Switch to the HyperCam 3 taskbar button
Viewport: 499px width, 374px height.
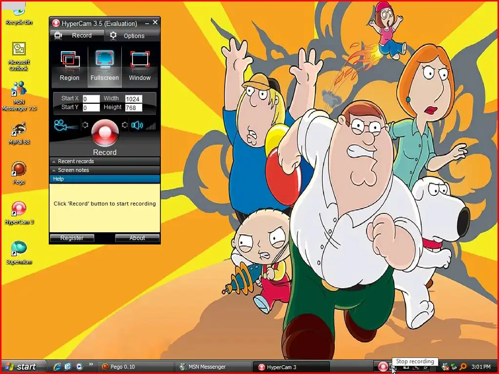(291, 367)
